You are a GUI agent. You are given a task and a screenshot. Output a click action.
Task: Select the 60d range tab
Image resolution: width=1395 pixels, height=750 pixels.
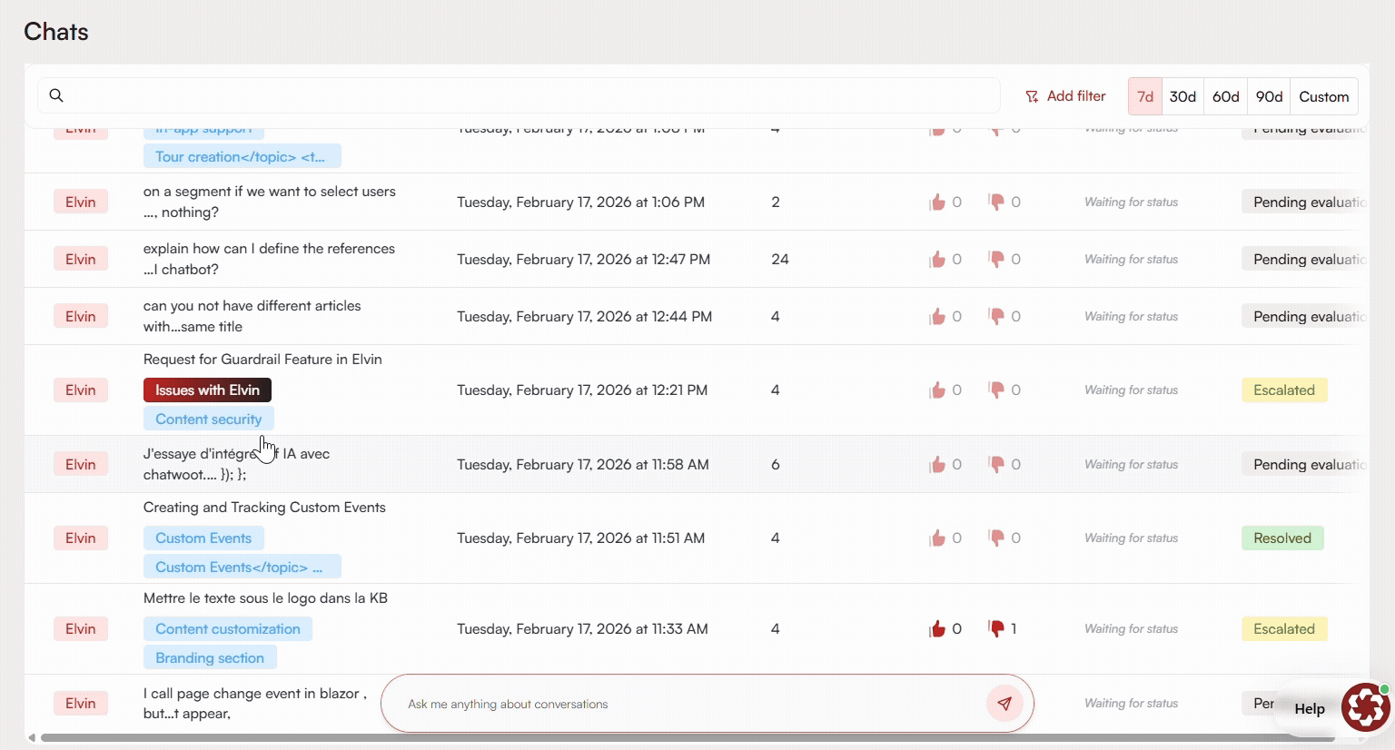(x=1225, y=96)
